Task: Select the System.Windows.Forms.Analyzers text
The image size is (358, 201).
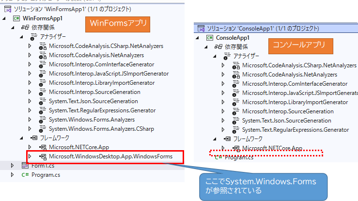Action: point(92,120)
